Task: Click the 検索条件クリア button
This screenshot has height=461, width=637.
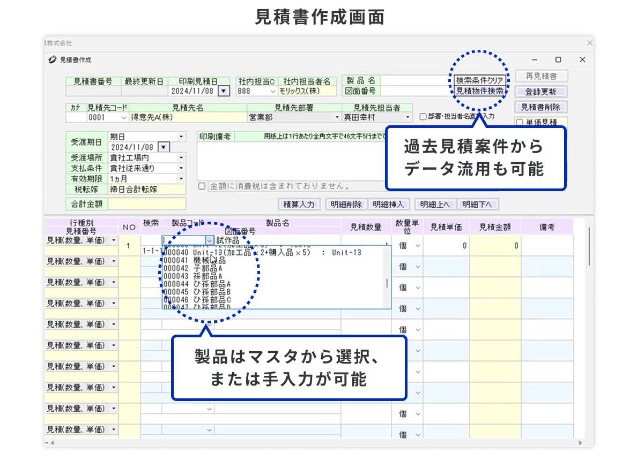Action: click(479, 80)
